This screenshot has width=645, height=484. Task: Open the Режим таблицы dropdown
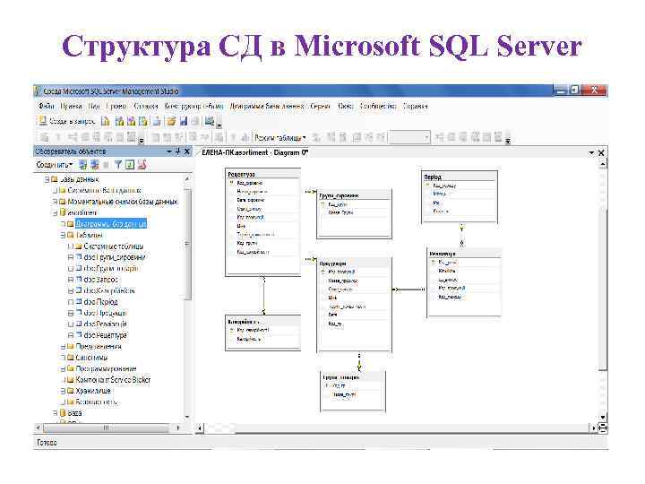point(279,137)
